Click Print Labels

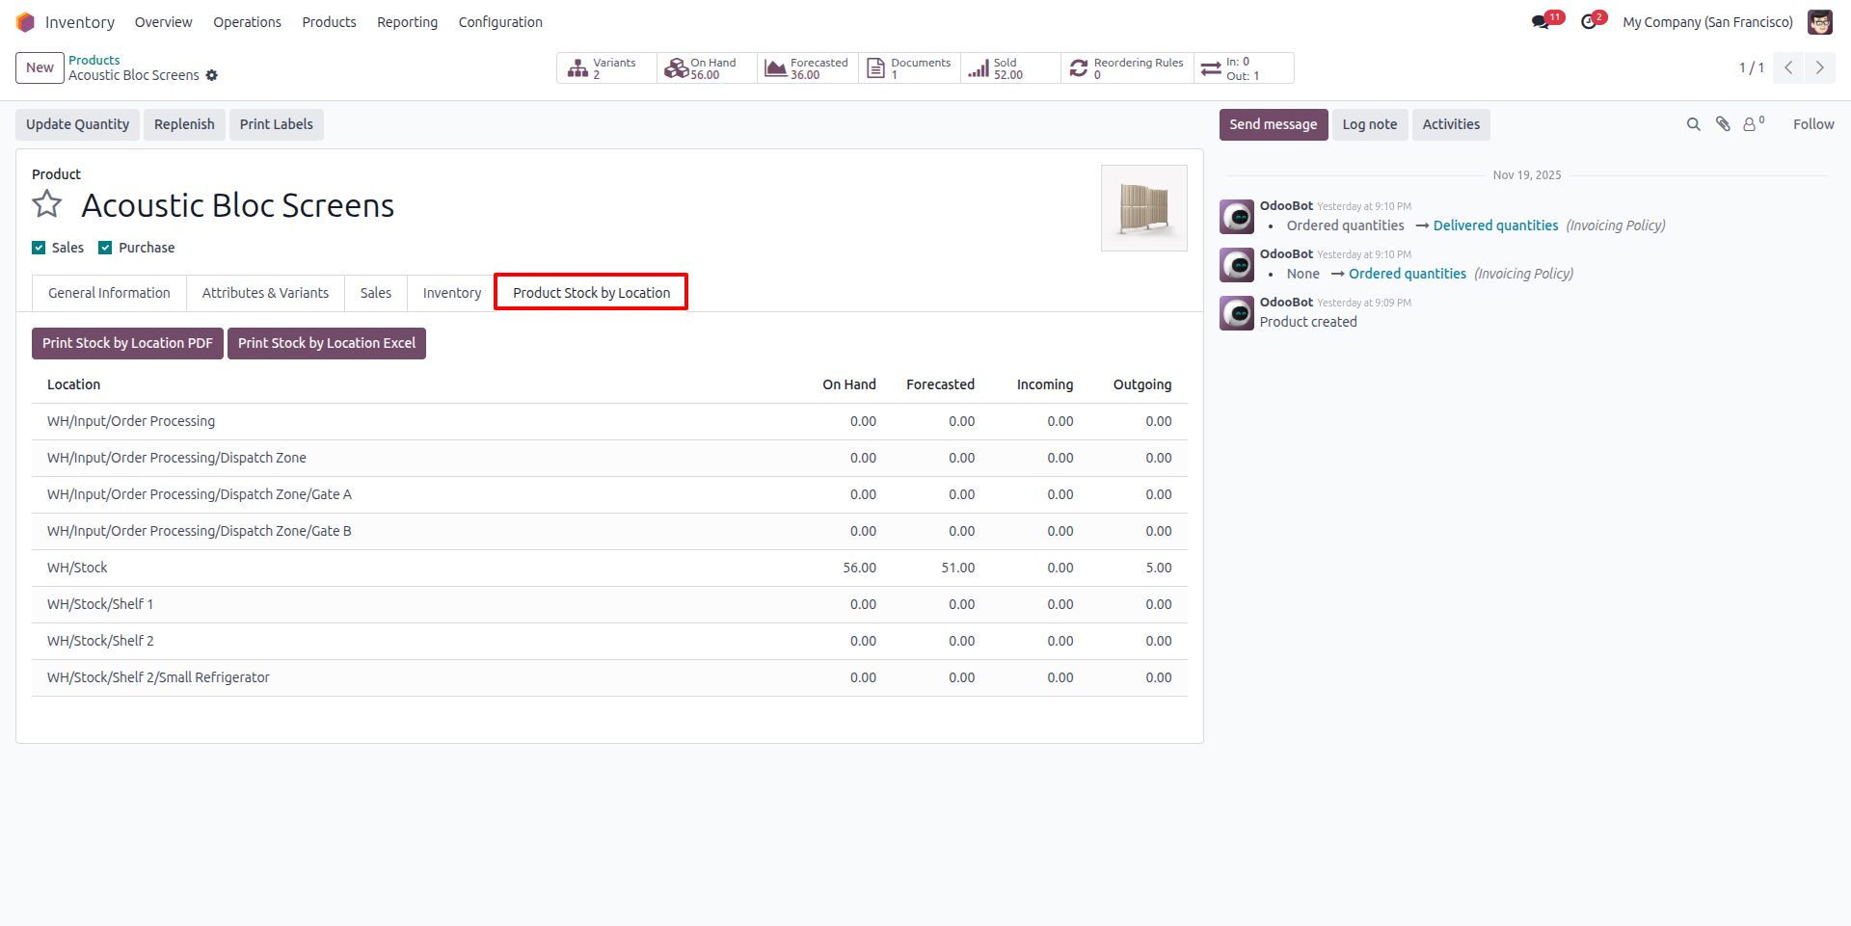coord(276,124)
